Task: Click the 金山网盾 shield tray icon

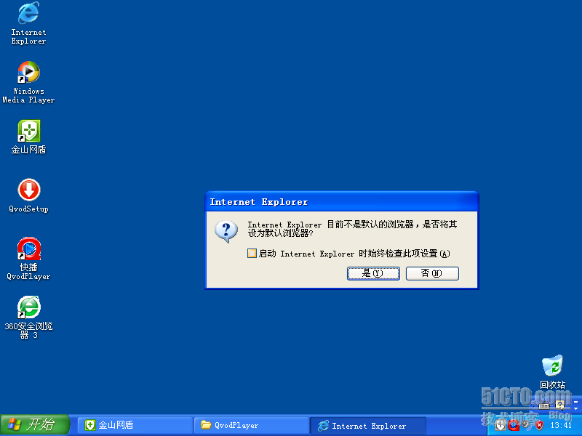Action: [501, 425]
